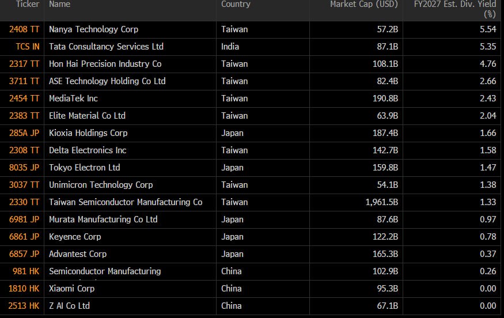
Task: Open ticker TCS IN
Action: (x=28, y=47)
